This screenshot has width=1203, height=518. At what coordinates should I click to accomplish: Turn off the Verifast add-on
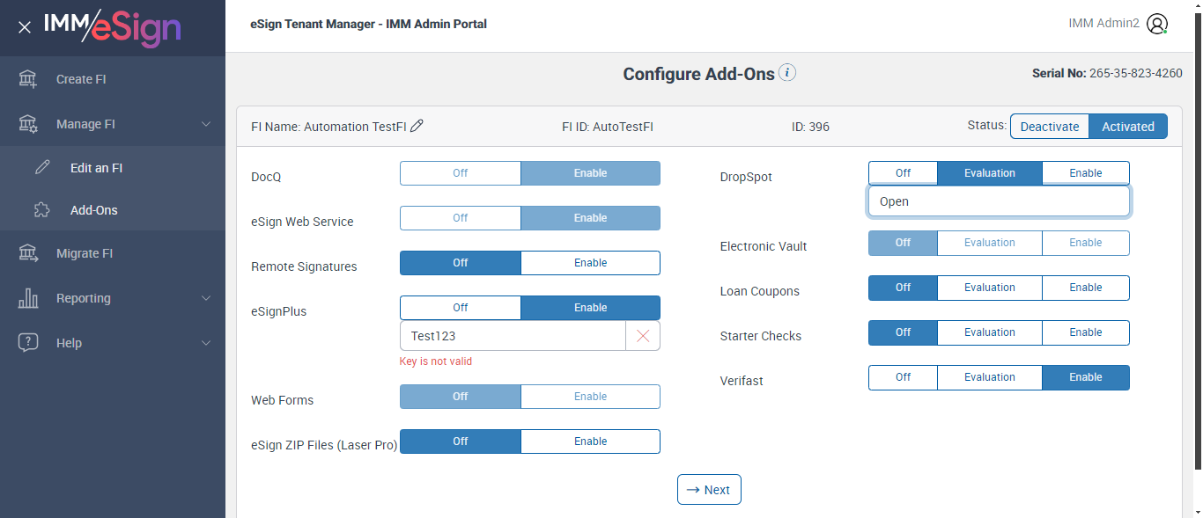coord(903,377)
